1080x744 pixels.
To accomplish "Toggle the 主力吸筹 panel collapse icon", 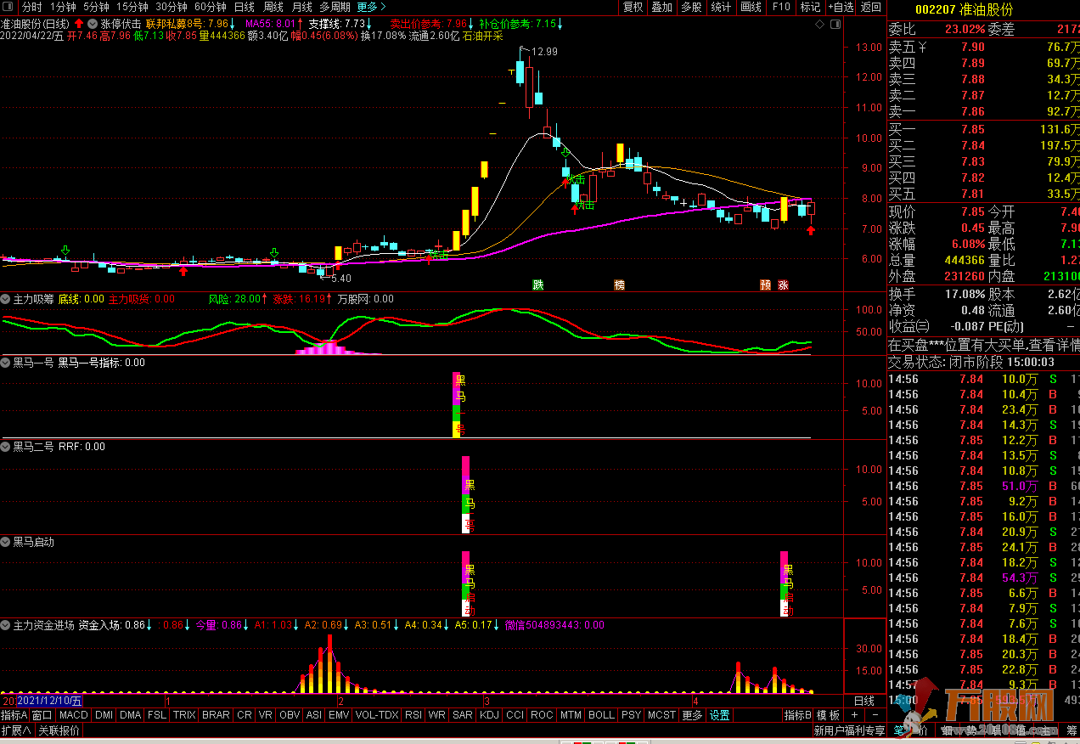I will (x=6, y=299).
